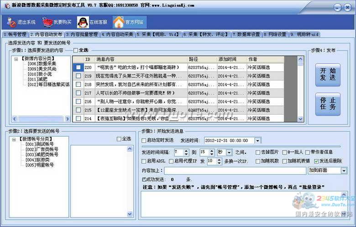Open 在线客服 QQ penguin icon
356x227 pixels.
(x=83, y=22)
